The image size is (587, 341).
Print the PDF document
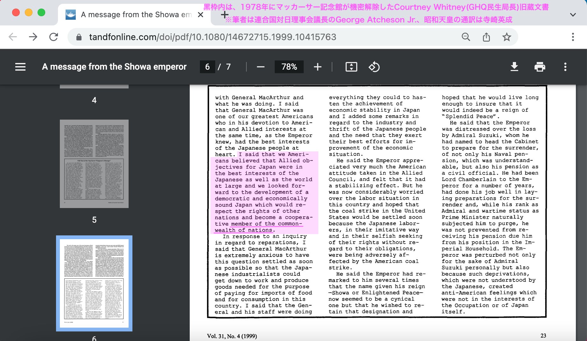(x=540, y=67)
